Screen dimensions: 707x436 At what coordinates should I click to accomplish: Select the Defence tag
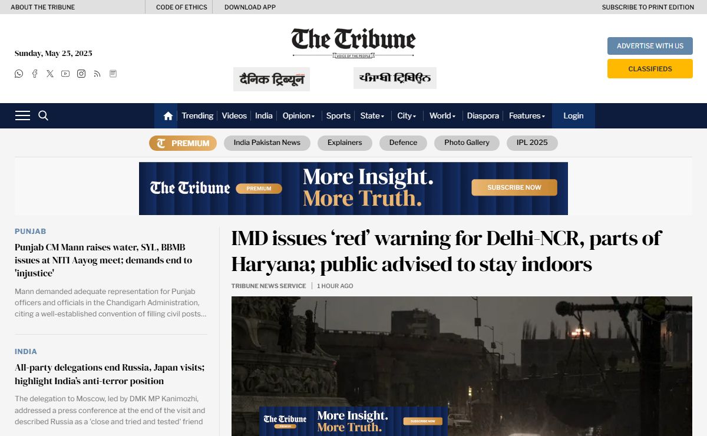(403, 143)
